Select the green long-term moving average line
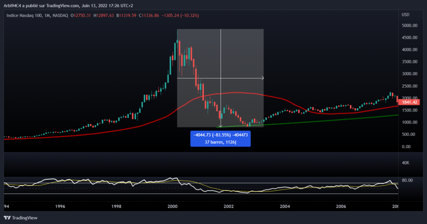 (x=334, y=120)
